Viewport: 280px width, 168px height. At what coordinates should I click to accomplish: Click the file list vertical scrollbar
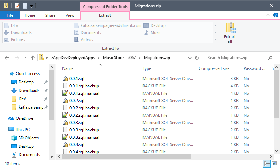pos(277,112)
